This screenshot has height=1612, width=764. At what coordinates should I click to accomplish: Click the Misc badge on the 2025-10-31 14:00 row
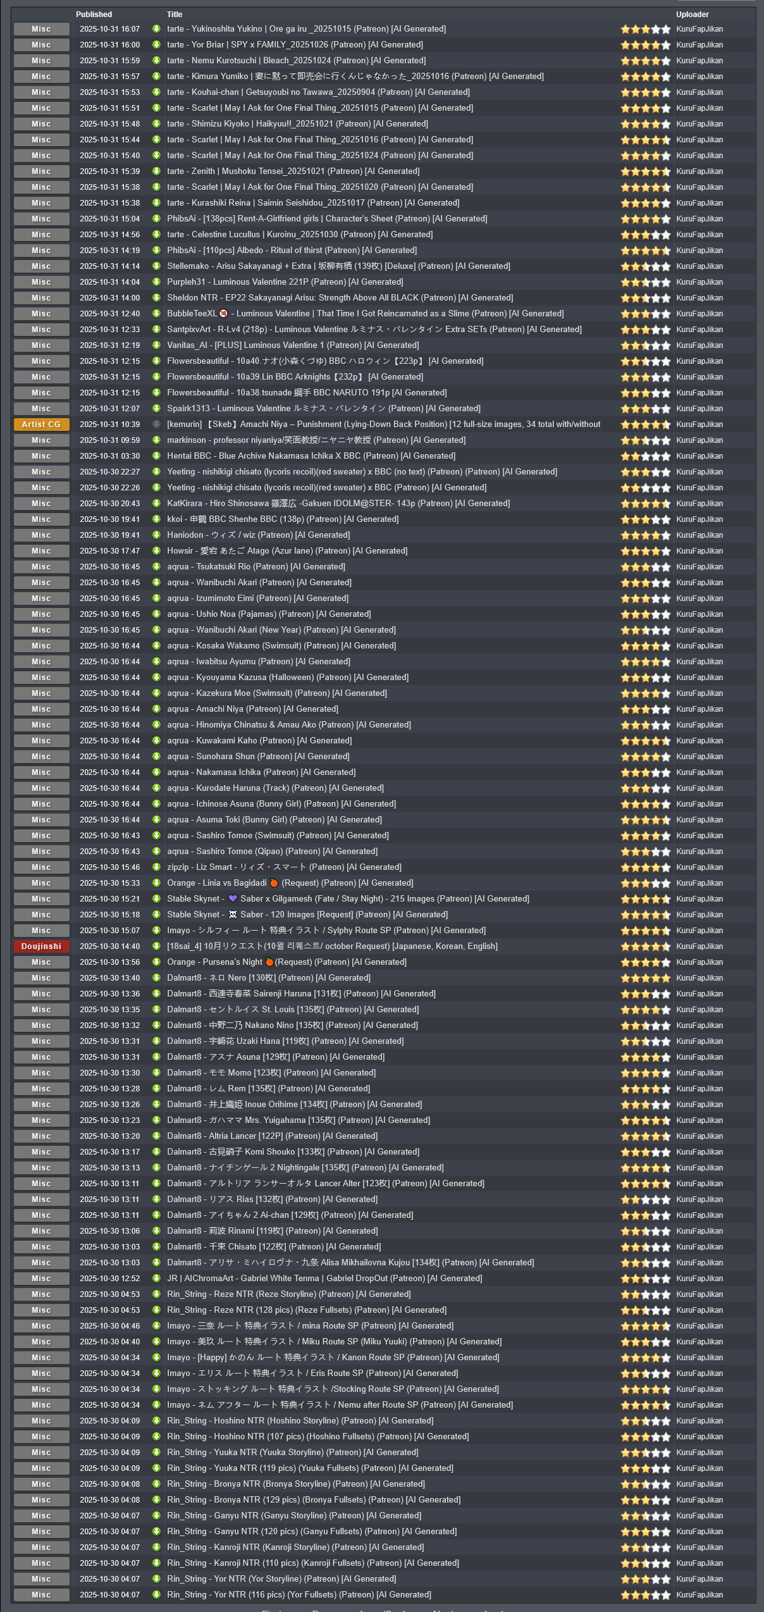tap(41, 298)
